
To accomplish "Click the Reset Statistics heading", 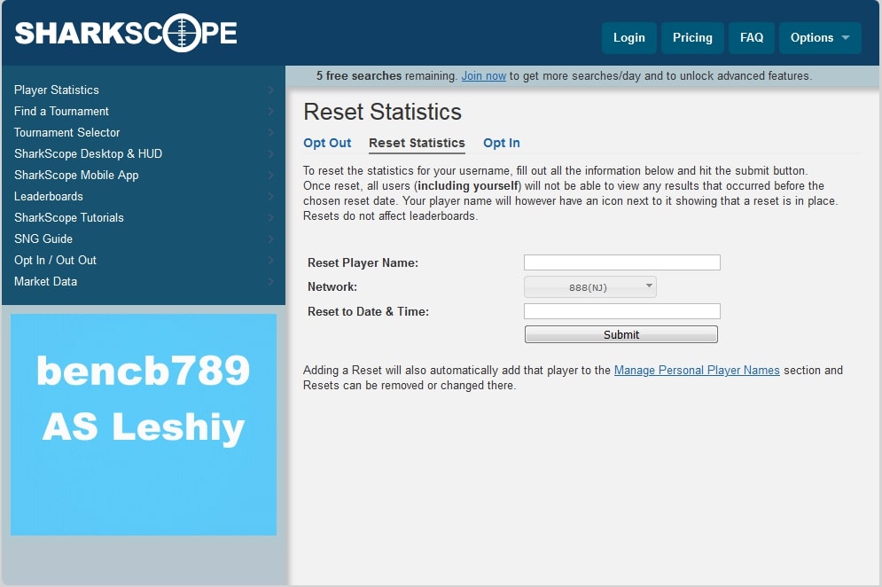I will [x=383, y=112].
